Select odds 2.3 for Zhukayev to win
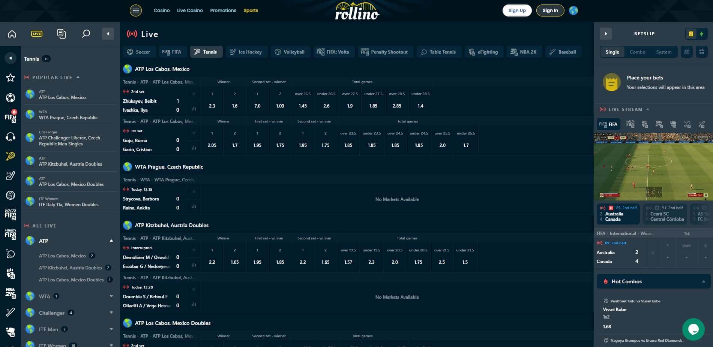The image size is (713, 347). point(212,106)
